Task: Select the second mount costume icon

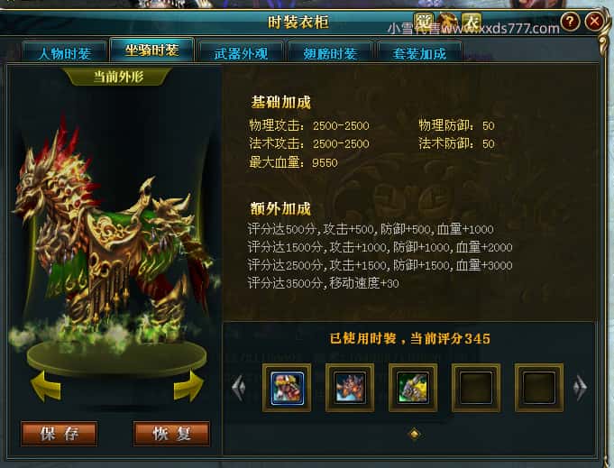Action: click(x=350, y=388)
